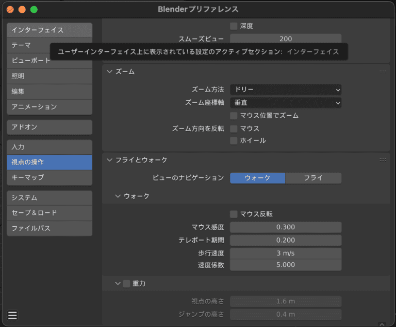Open the hamburger preferences menu icon
This screenshot has height=327, width=396.
point(12,315)
